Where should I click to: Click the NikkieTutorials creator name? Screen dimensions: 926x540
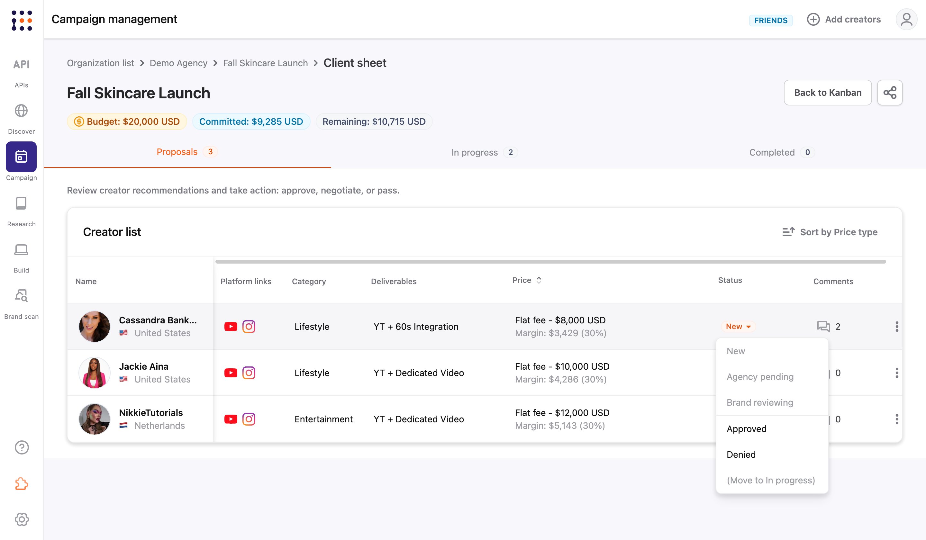(x=151, y=412)
